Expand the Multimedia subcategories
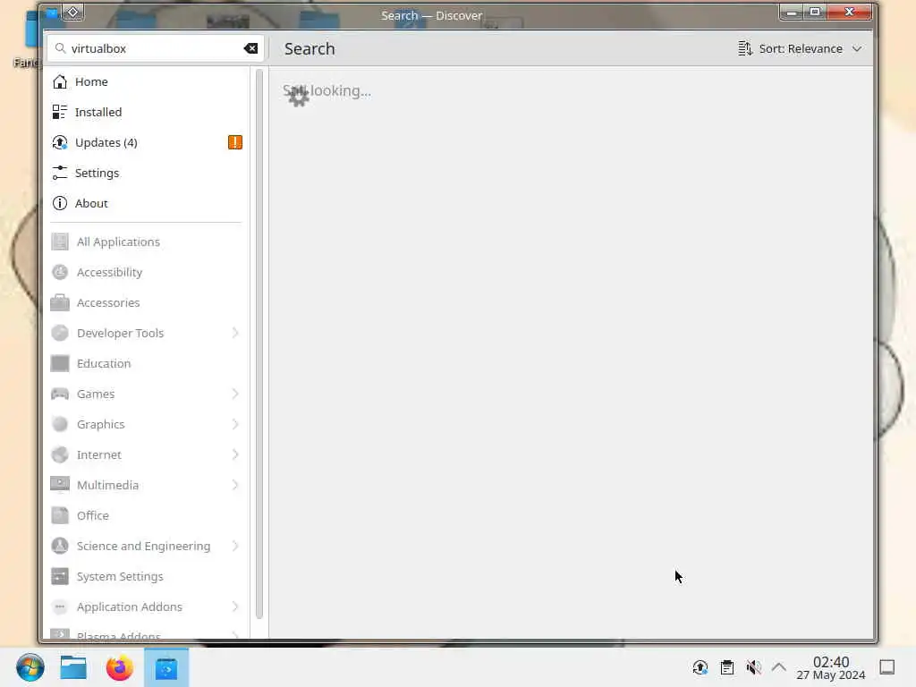The height and width of the screenshot is (687, 916). point(235,485)
